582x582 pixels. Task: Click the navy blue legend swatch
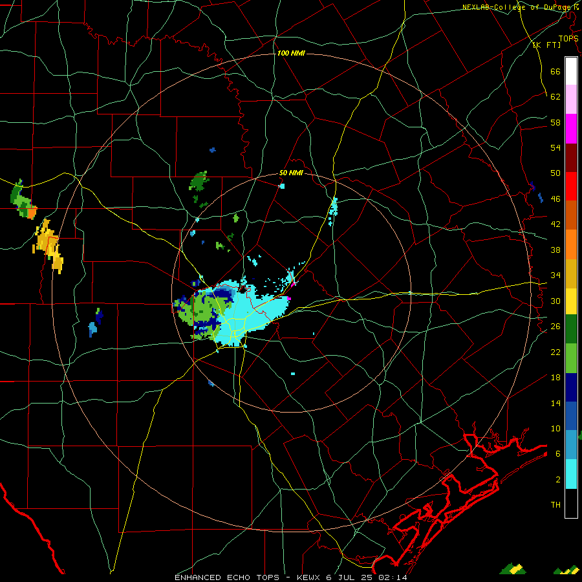[571, 387]
